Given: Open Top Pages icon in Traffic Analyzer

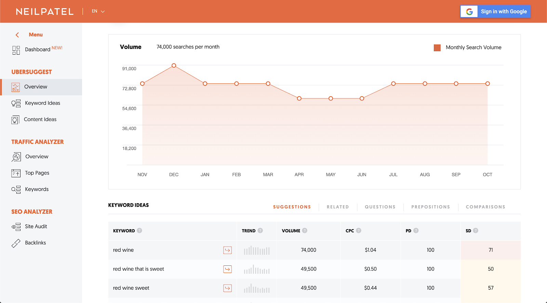Looking at the screenshot, I should coord(16,173).
